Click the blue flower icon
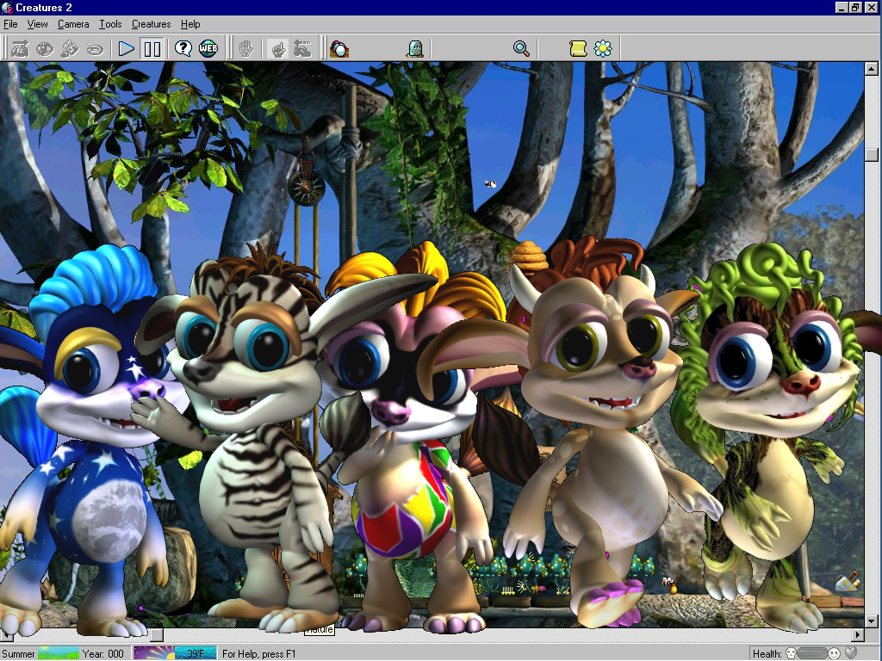 pyautogui.click(x=603, y=49)
